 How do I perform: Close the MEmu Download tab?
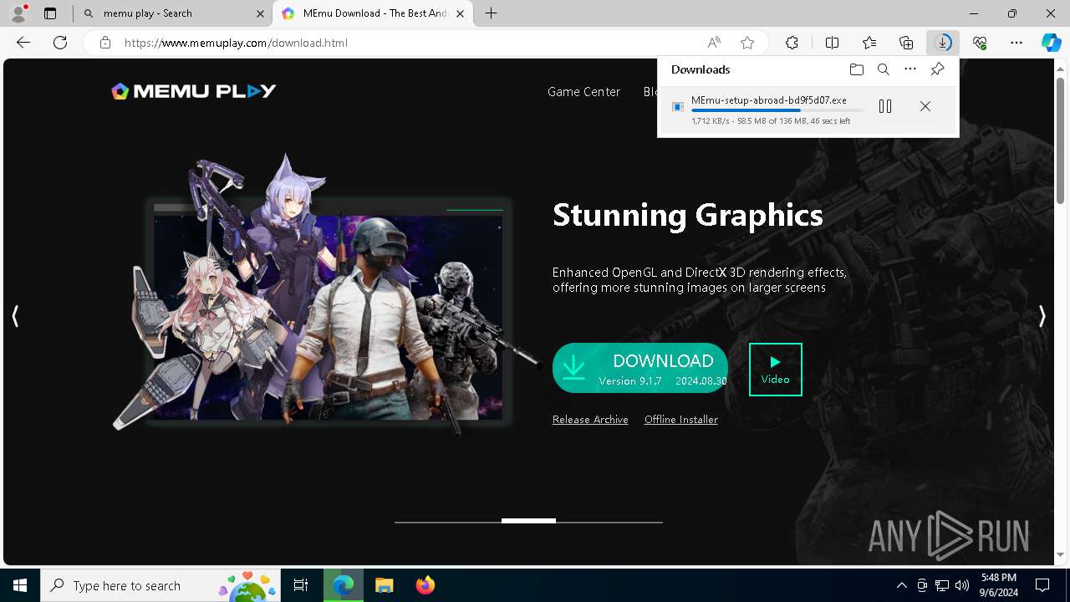(x=460, y=13)
